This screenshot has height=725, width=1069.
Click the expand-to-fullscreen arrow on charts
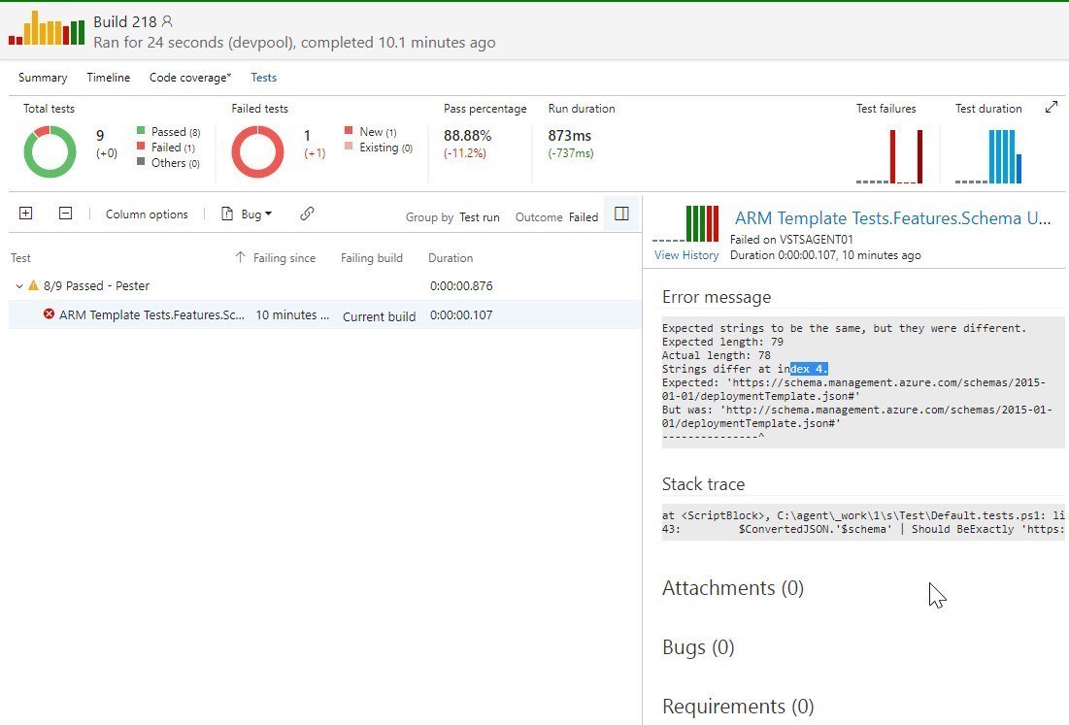[x=1051, y=109]
